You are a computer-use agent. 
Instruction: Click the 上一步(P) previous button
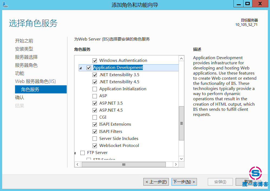coord(157,182)
